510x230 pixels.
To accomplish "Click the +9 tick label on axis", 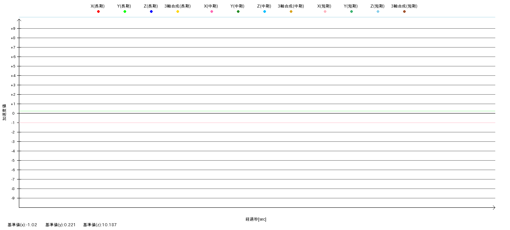I will [13, 29].
